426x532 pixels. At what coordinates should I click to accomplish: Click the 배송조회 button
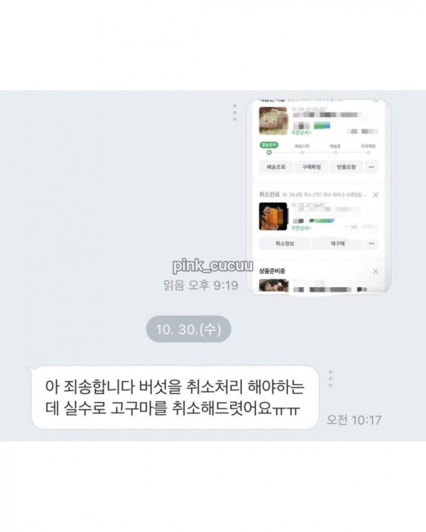[x=276, y=167]
